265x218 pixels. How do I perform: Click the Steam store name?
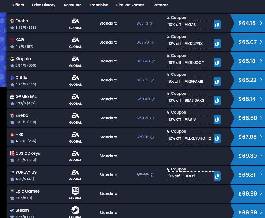(22, 210)
